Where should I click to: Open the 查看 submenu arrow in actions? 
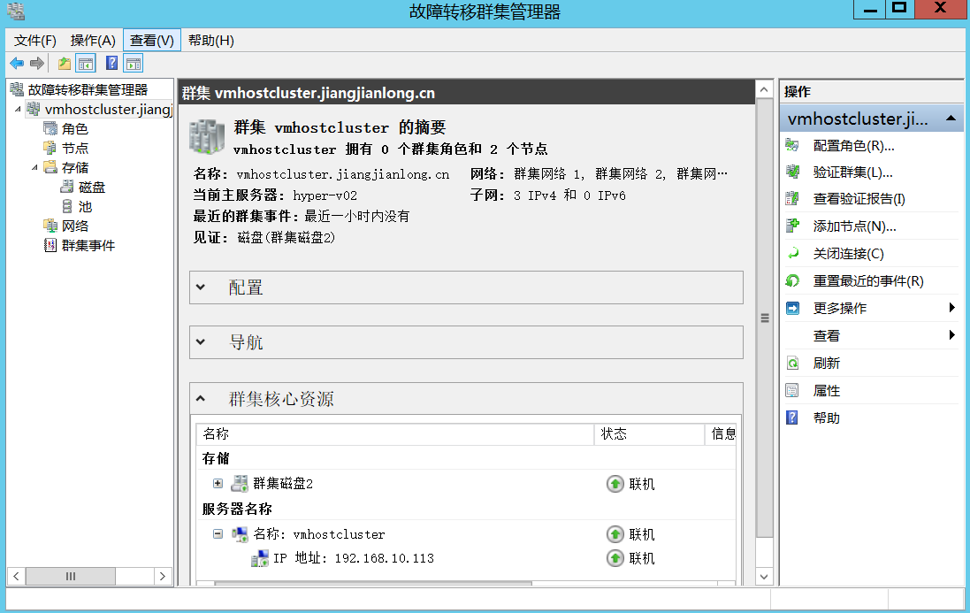951,334
